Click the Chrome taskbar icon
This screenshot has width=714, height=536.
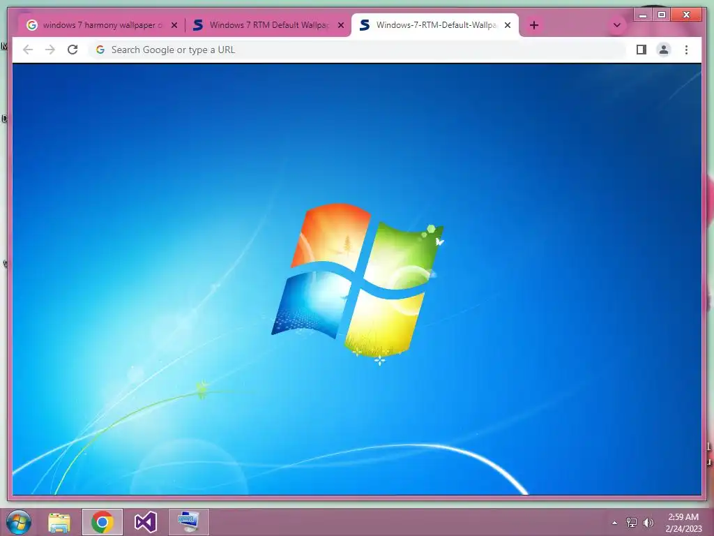102,522
